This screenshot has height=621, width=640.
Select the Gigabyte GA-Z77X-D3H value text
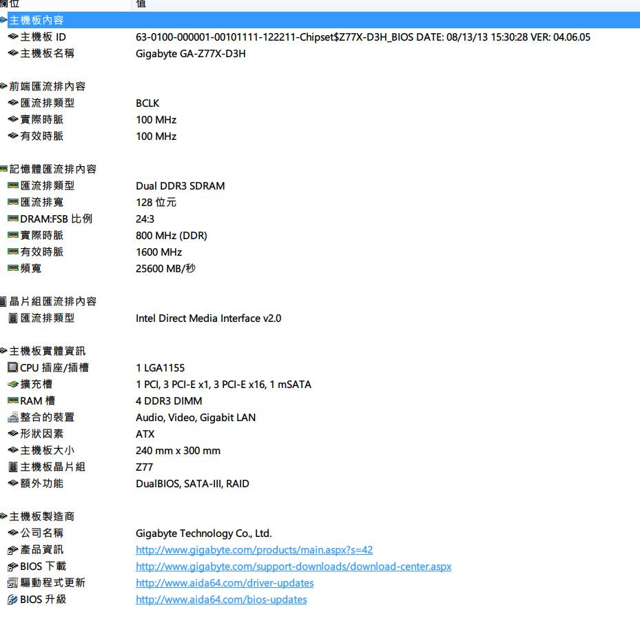click(190, 53)
